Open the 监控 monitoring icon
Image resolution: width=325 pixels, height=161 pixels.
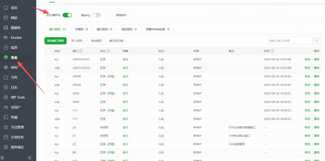(x=6, y=47)
